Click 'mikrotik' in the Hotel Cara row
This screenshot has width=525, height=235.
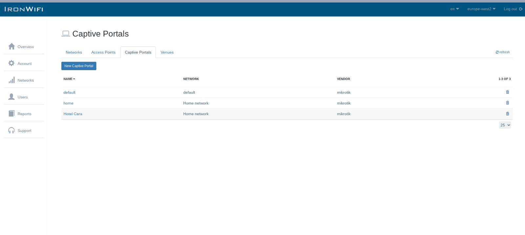(344, 114)
